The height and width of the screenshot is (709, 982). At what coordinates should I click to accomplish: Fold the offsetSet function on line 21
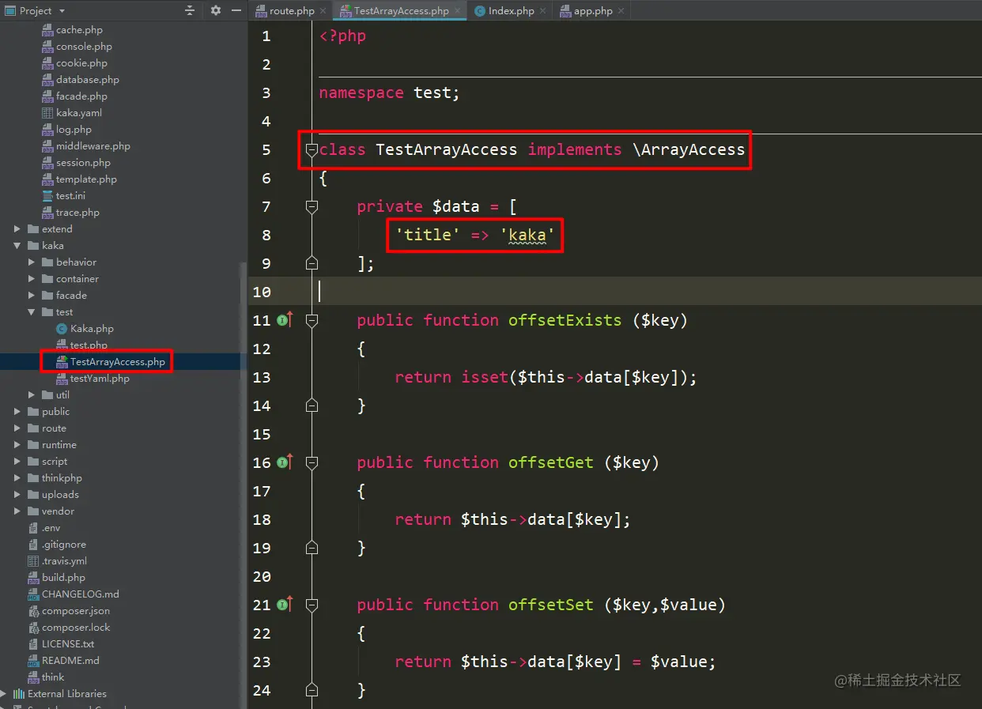(312, 605)
